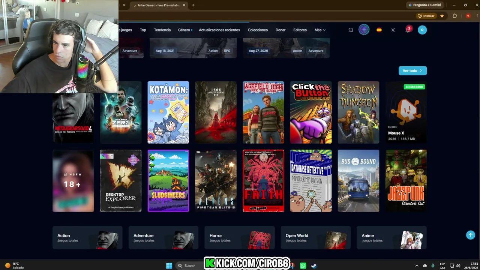This screenshot has height=270, width=480.
Task: Open the Tendencia menu item
Action: [x=162, y=30]
